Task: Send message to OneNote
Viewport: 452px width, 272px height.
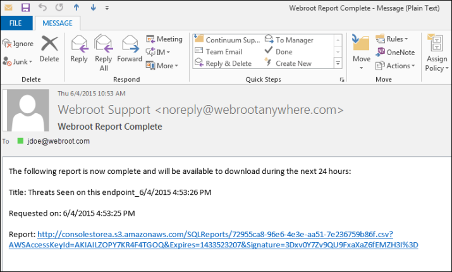Action: [x=395, y=53]
